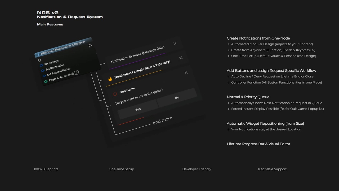Click the red power icon beside Quit Game
The image size is (339, 191).
(x=115, y=94)
